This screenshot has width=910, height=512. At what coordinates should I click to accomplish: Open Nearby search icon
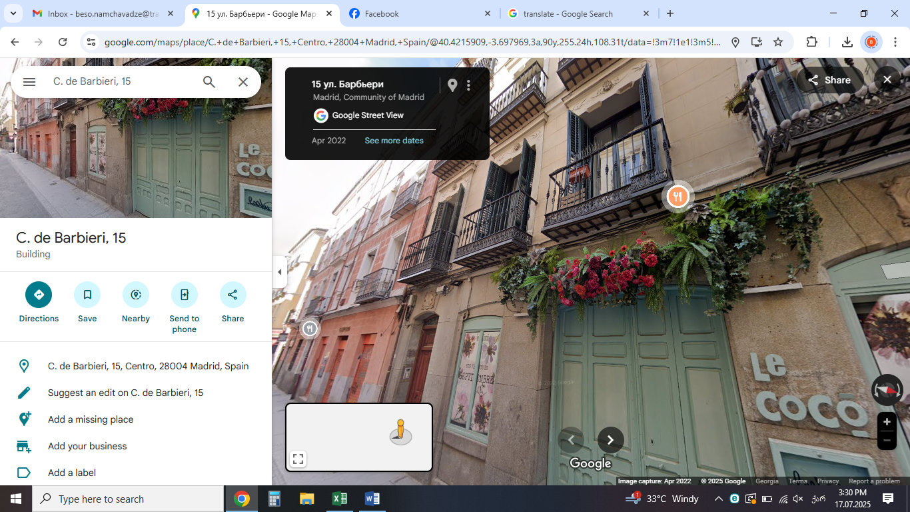(136, 295)
